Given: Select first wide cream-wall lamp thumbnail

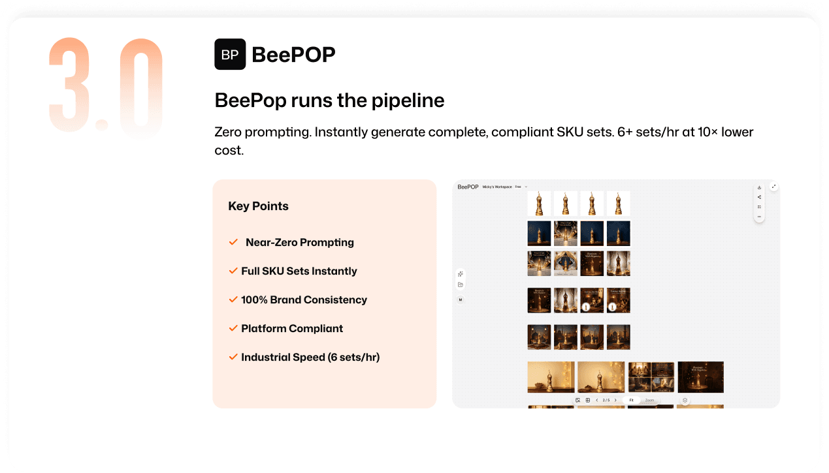Looking at the screenshot, I should [551, 377].
